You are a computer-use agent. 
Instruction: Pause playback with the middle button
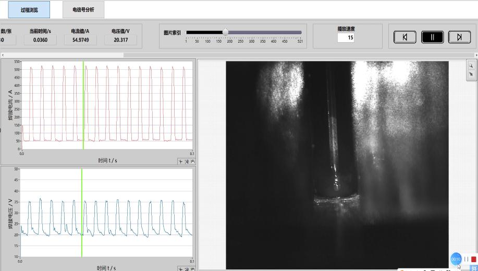[432, 37]
